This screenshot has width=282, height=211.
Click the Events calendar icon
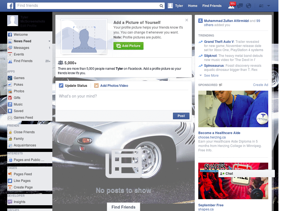(x=10, y=54)
